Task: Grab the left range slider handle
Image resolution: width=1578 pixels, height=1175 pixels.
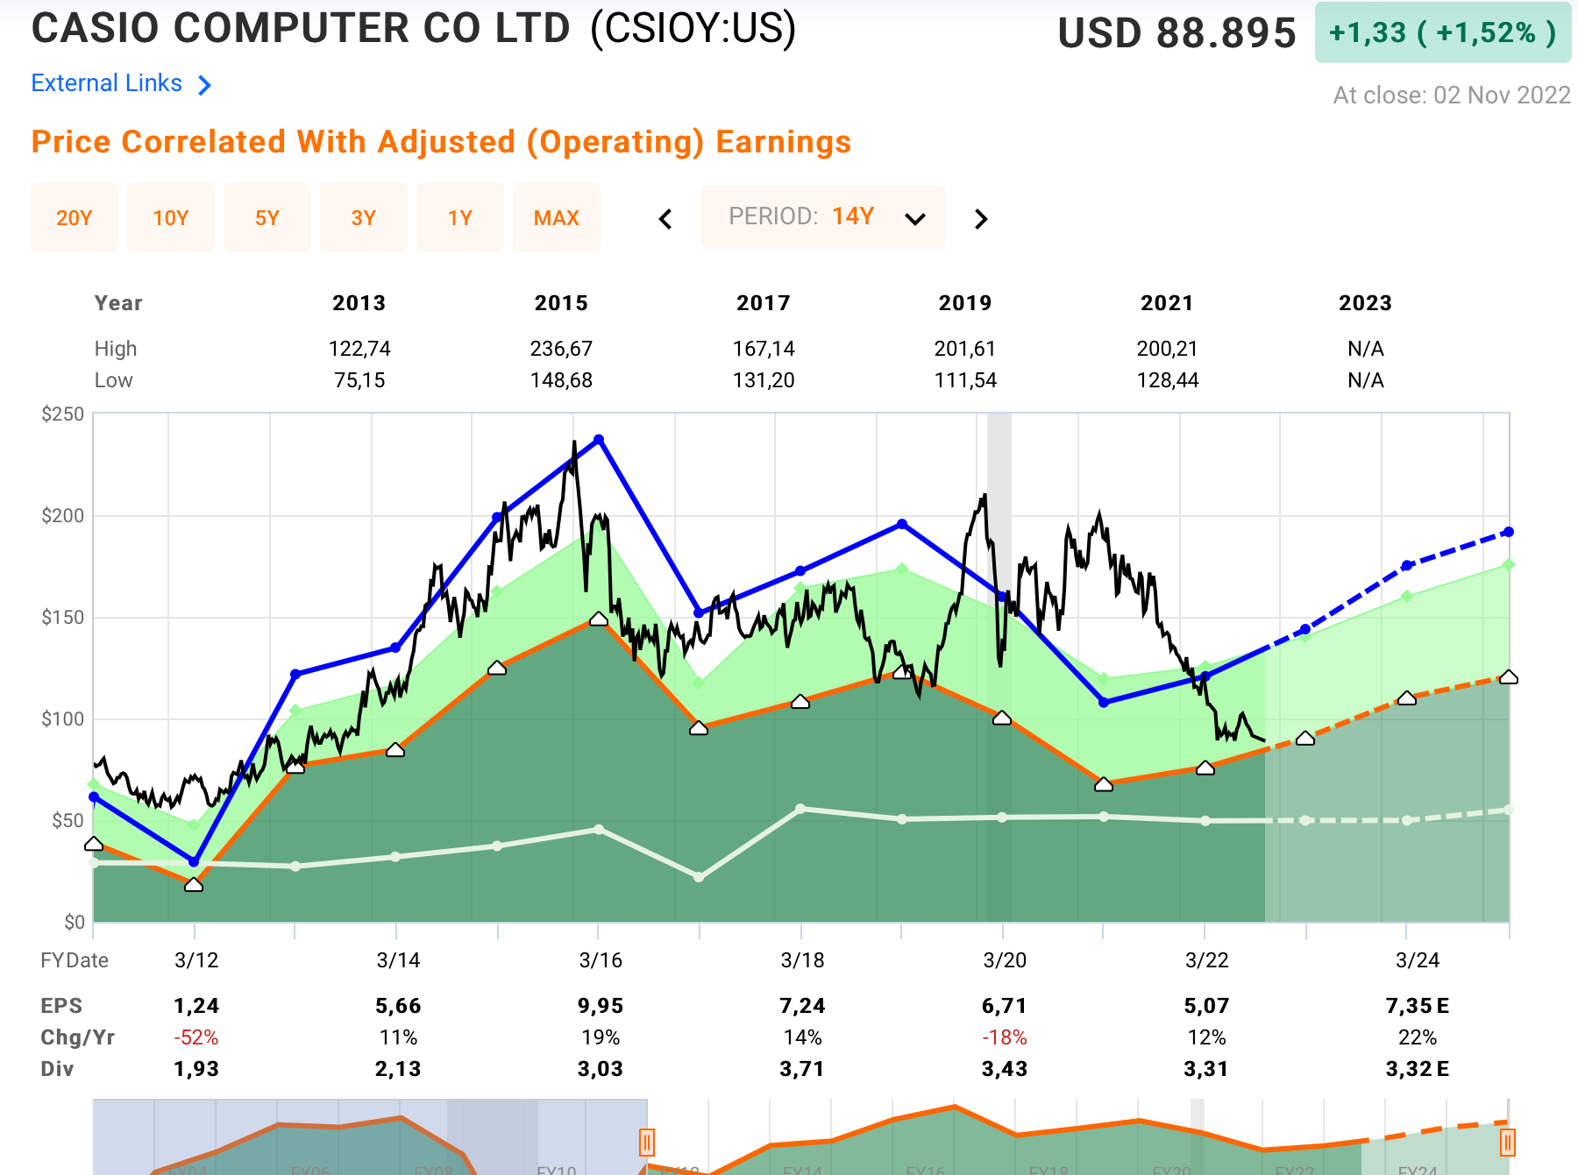Action: click(x=647, y=1142)
